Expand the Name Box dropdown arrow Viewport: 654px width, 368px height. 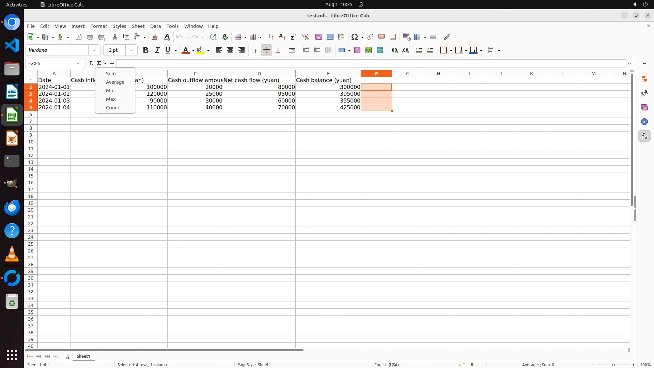[x=78, y=63]
